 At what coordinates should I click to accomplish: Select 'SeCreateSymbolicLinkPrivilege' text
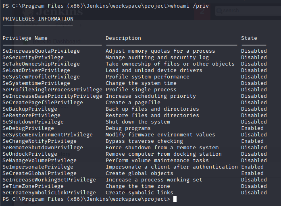tap(49, 193)
